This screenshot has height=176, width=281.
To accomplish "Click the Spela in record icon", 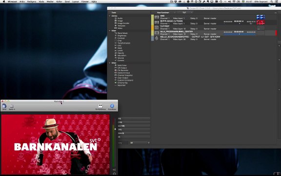I will click(12, 107).
